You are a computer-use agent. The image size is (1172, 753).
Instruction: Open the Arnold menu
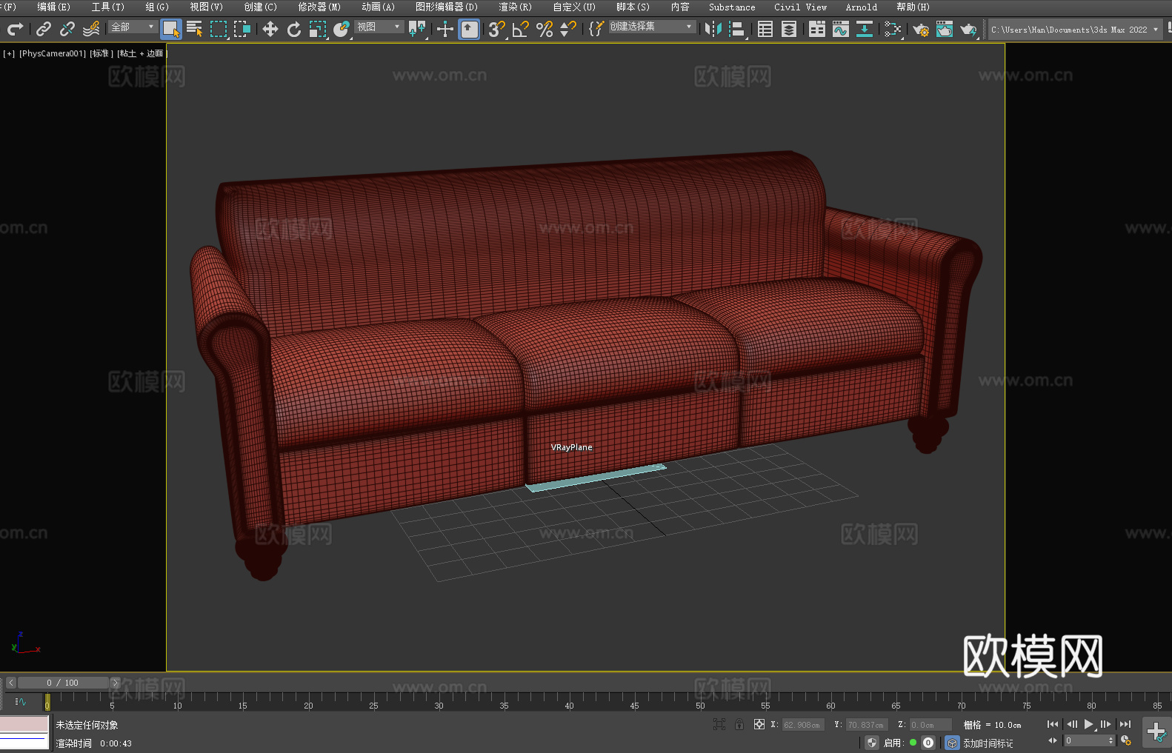(x=861, y=7)
